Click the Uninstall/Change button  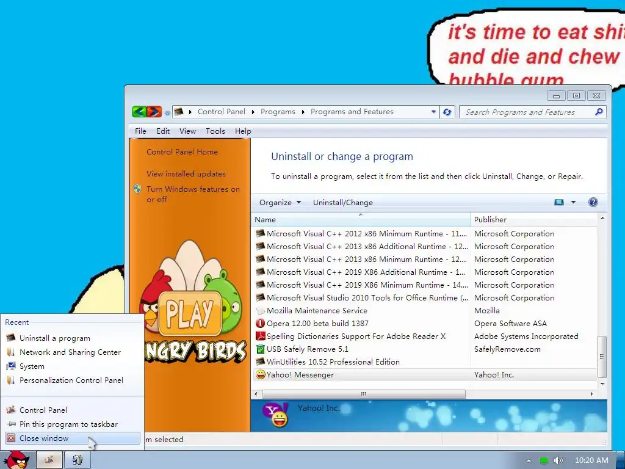point(343,203)
